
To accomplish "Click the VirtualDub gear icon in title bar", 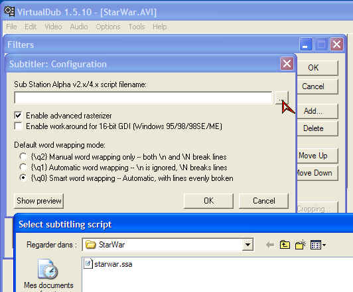I will (9, 11).
